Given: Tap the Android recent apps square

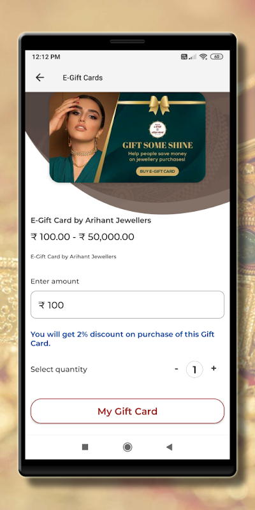Looking at the screenshot, I should click(x=85, y=448).
